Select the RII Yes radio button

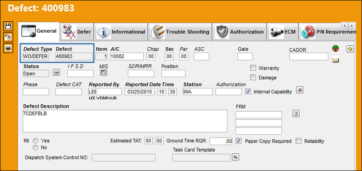[x=35, y=141]
